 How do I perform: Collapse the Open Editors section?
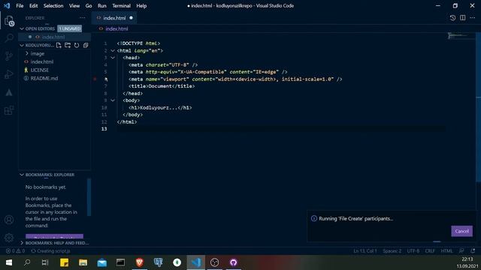pyautogui.click(x=22, y=28)
